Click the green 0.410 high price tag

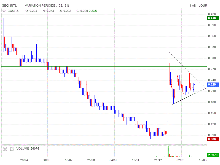click(213, 18)
